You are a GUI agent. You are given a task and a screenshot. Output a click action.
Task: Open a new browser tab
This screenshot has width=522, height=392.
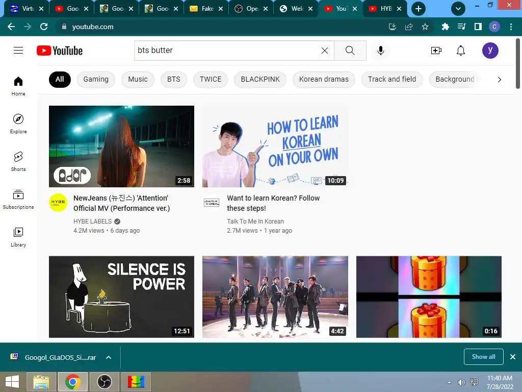point(419,9)
